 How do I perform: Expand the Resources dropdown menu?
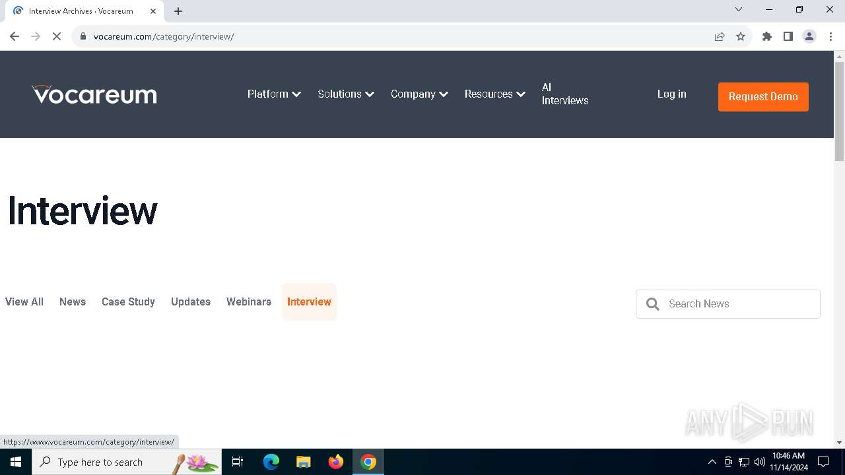click(x=494, y=94)
